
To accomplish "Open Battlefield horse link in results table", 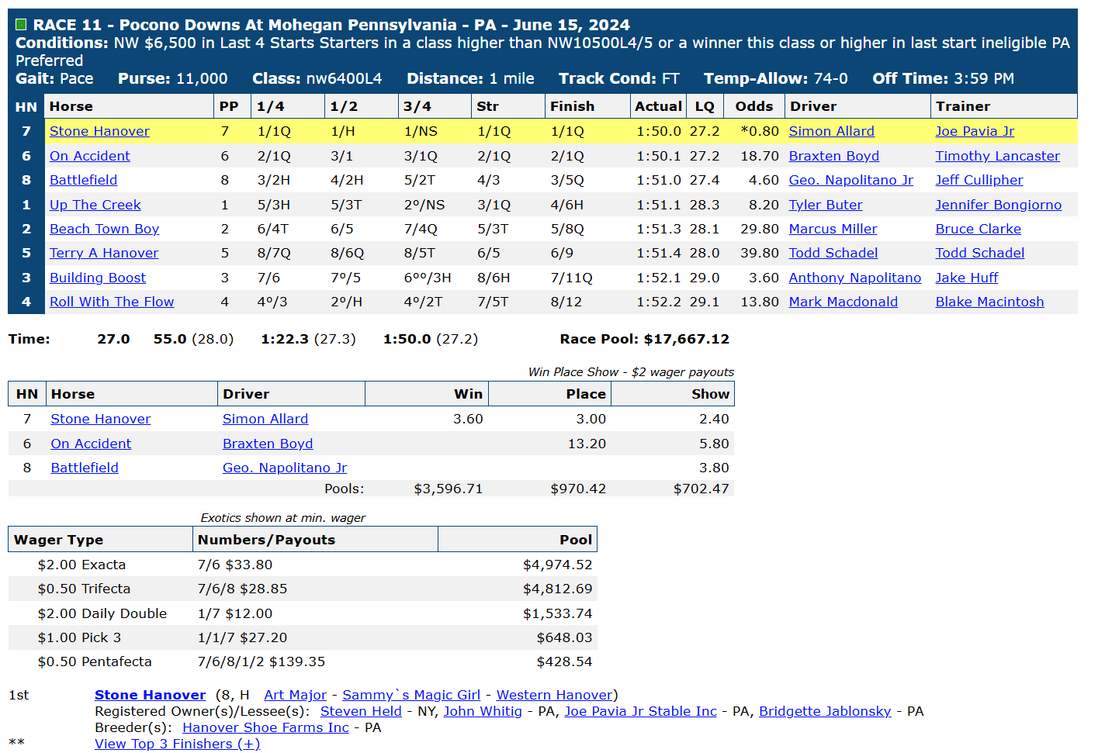I will pos(83,180).
